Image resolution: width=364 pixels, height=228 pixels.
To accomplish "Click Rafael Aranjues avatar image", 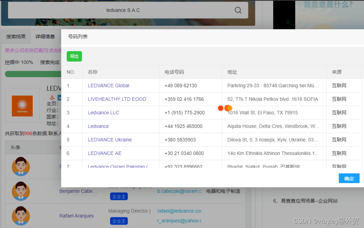I will pyautogui.click(x=21, y=216).
